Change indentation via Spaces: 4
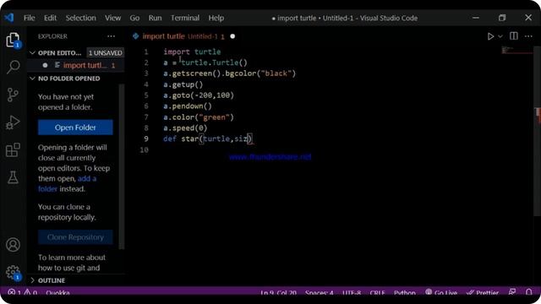This screenshot has height=304, width=541. pos(320,292)
